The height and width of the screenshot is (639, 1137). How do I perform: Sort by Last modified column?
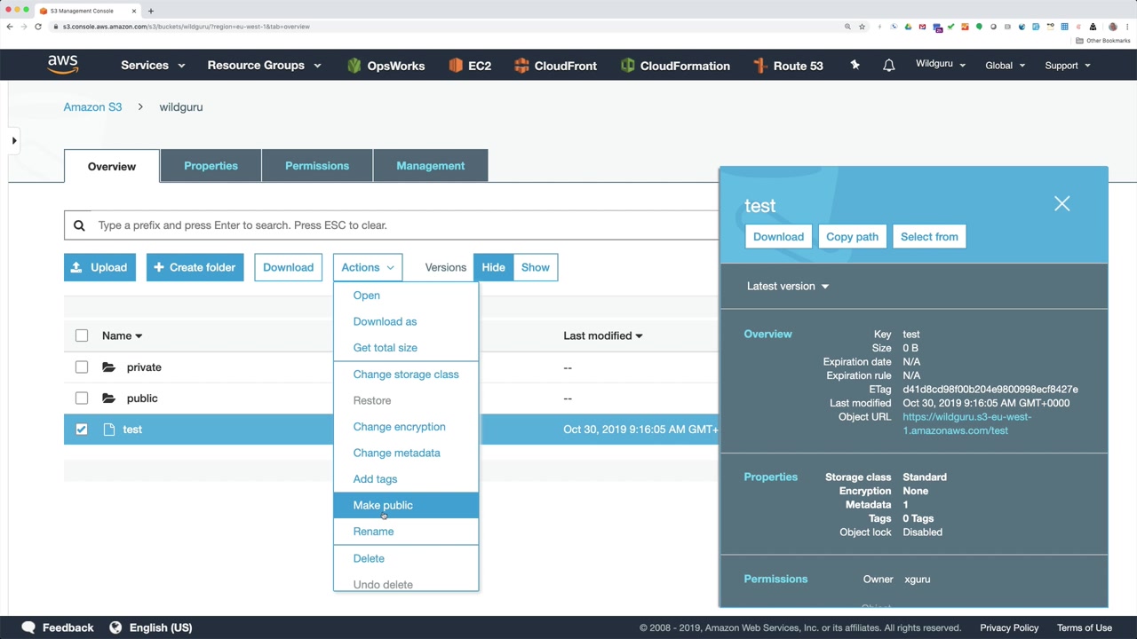(x=603, y=335)
